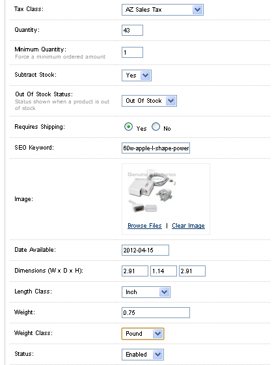
Task: Click the Weight input field
Action: [156, 312]
